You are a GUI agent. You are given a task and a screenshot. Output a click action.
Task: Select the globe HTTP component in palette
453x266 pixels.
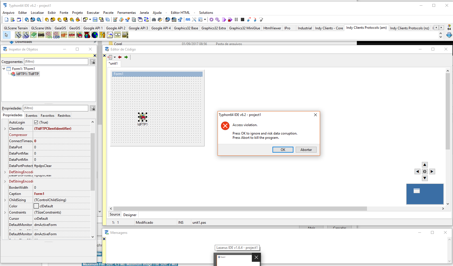[x=95, y=35]
